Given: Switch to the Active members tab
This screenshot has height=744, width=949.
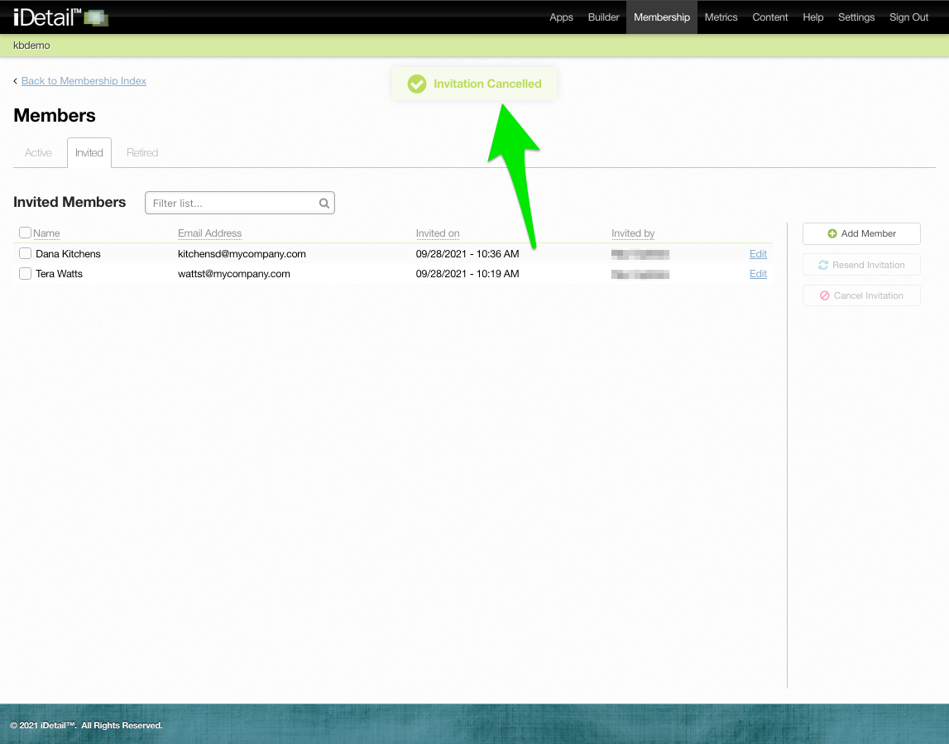Looking at the screenshot, I should tap(38, 152).
